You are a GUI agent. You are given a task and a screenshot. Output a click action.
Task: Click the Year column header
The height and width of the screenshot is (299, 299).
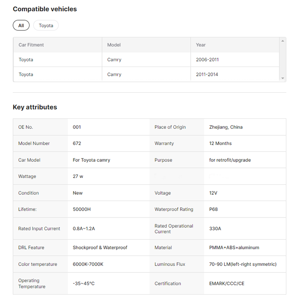pyautogui.click(x=201, y=45)
